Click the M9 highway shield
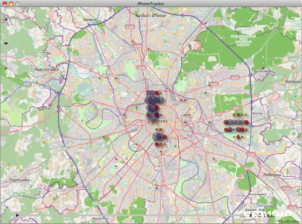Viewport: 302px width, 224px height. click(27, 84)
